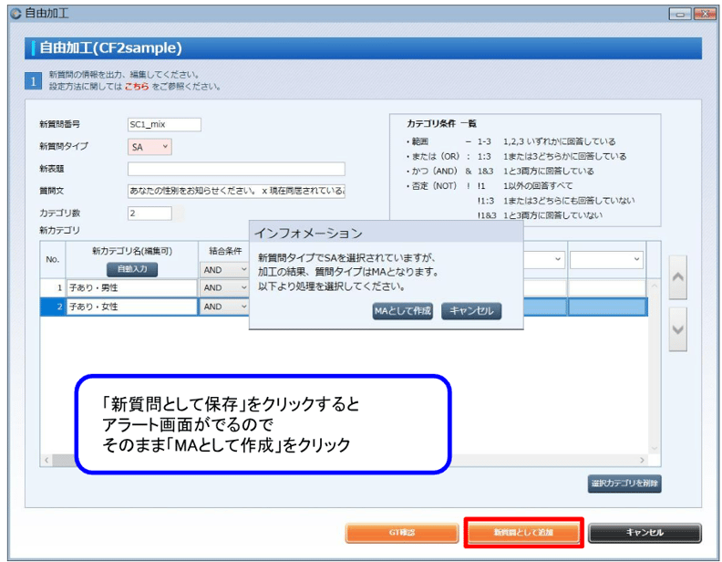722x562 pixels.
Task: Move category down with the down arrow button
Action: pyautogui.click(x=678, y=329)
